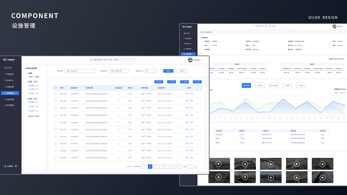This screenshot has width=347, height=195.
Task: Open 工作台 in back window sidebar
Action: click(187, 33)
